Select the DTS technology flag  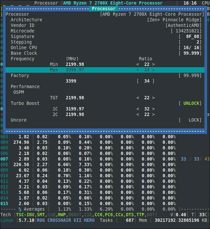(x=130, y=215)
